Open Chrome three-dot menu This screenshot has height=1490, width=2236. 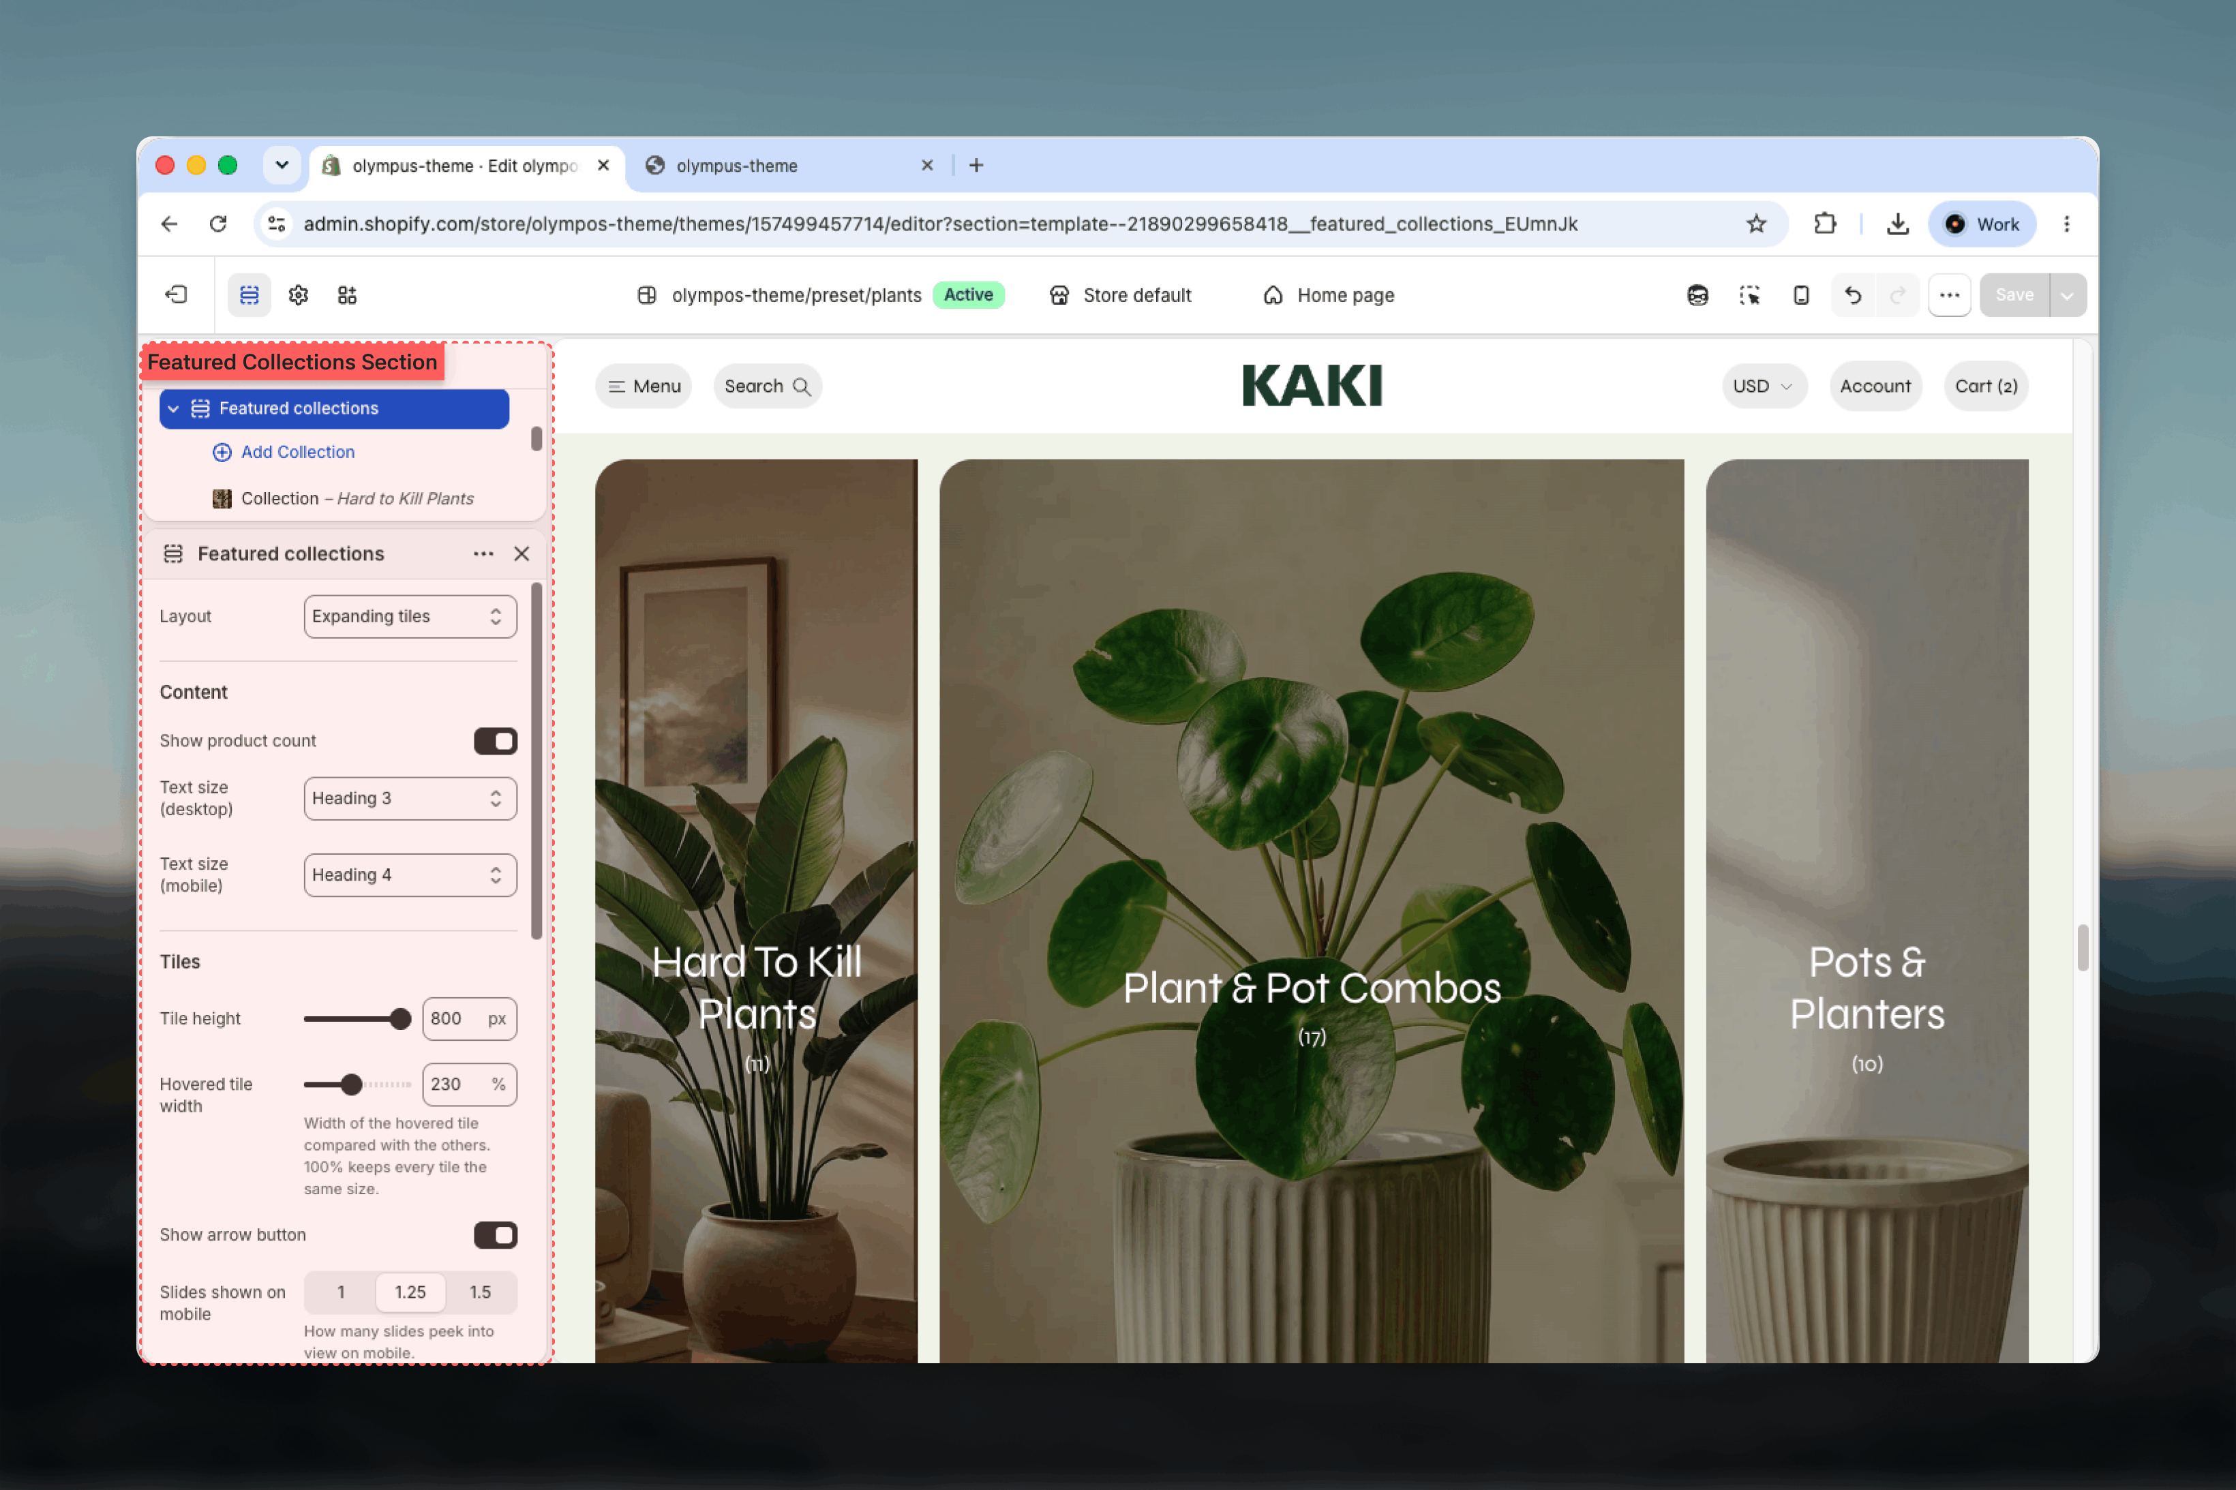2066,224
